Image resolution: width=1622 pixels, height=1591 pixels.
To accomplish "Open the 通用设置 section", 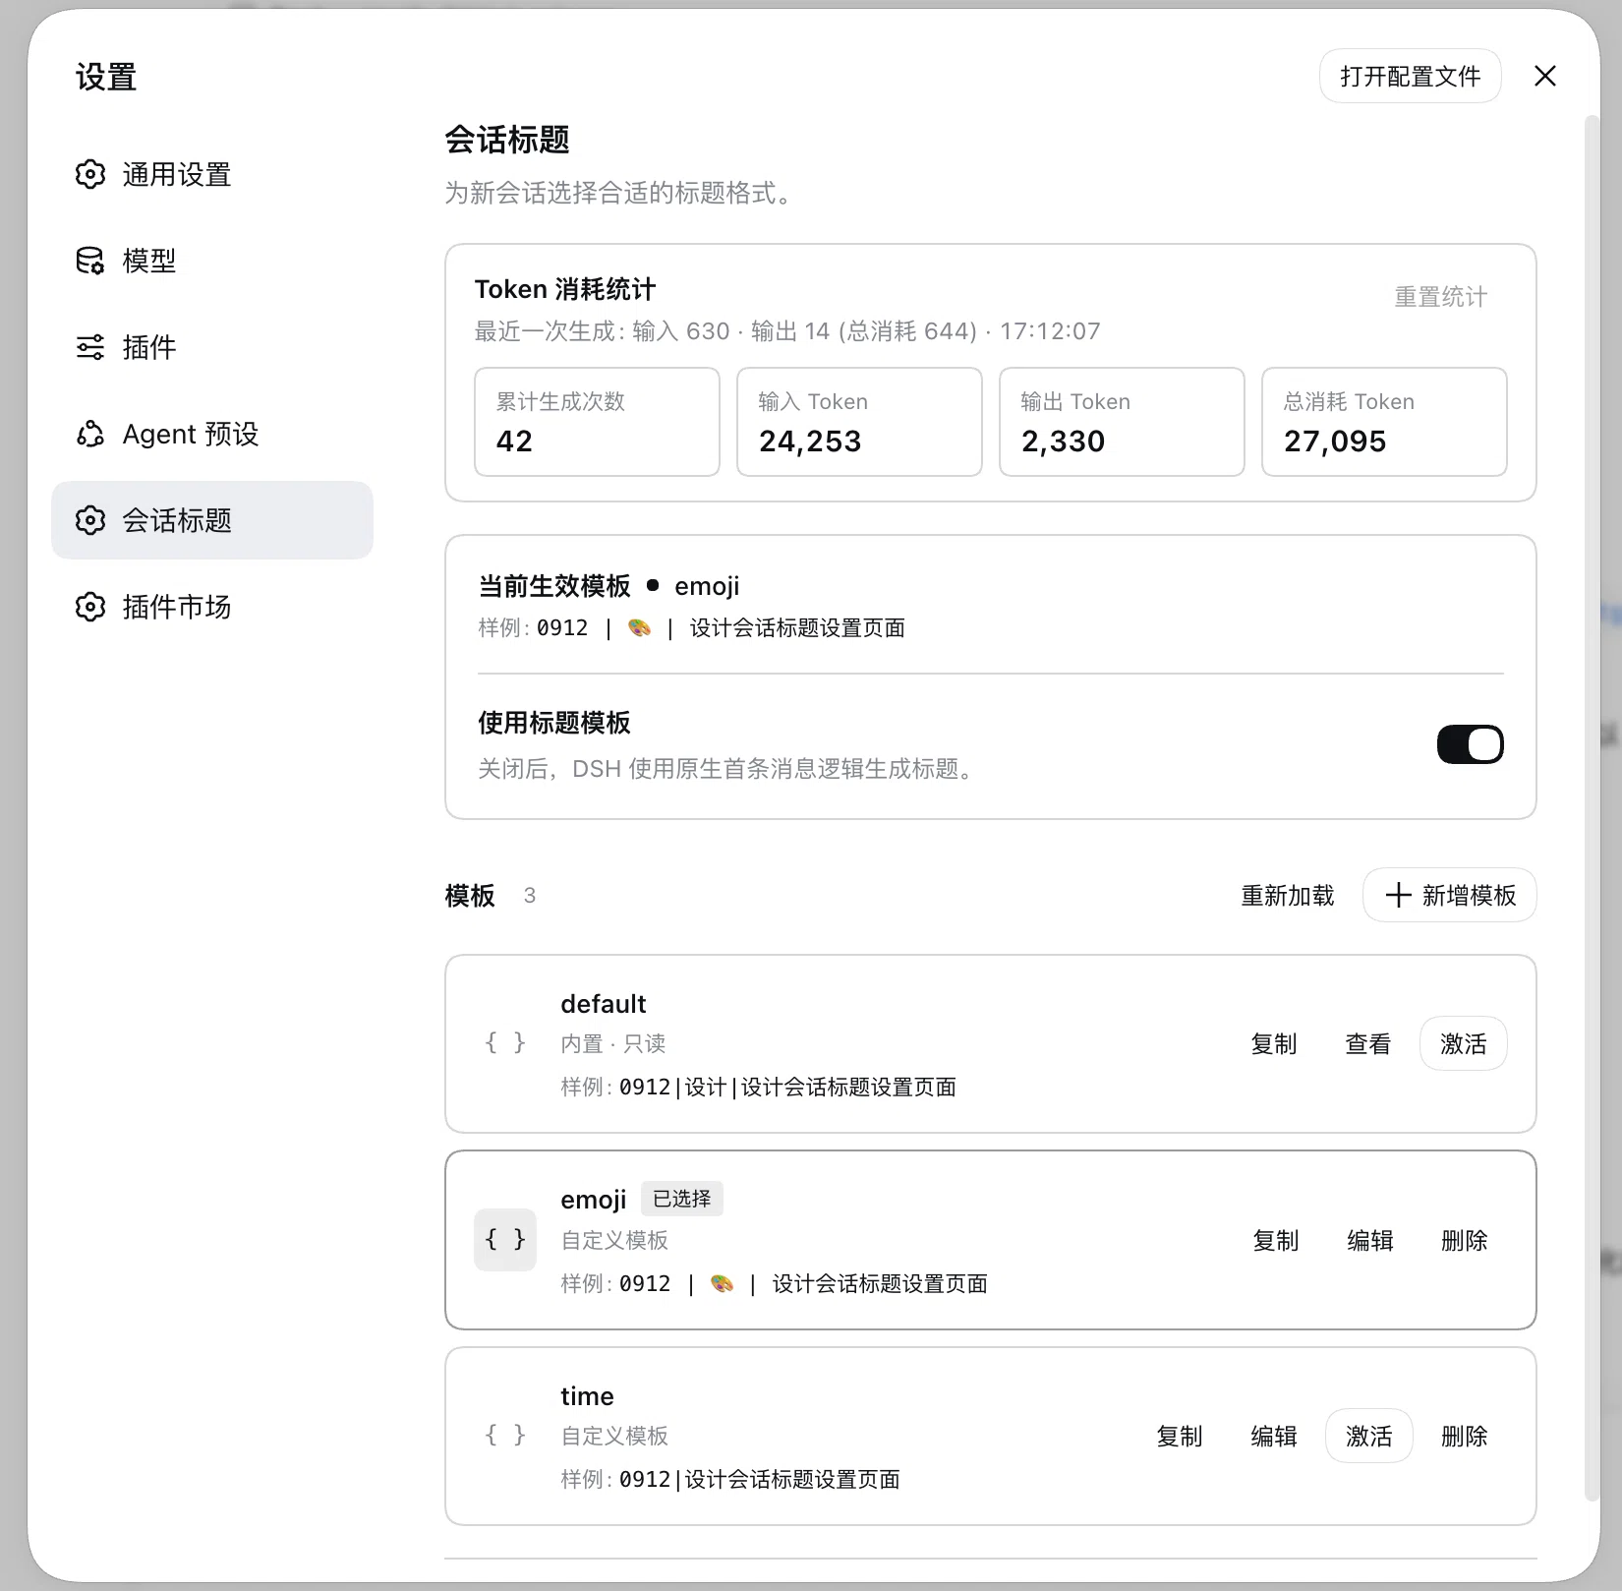I will pyautogui.click(x=212, y=174).
